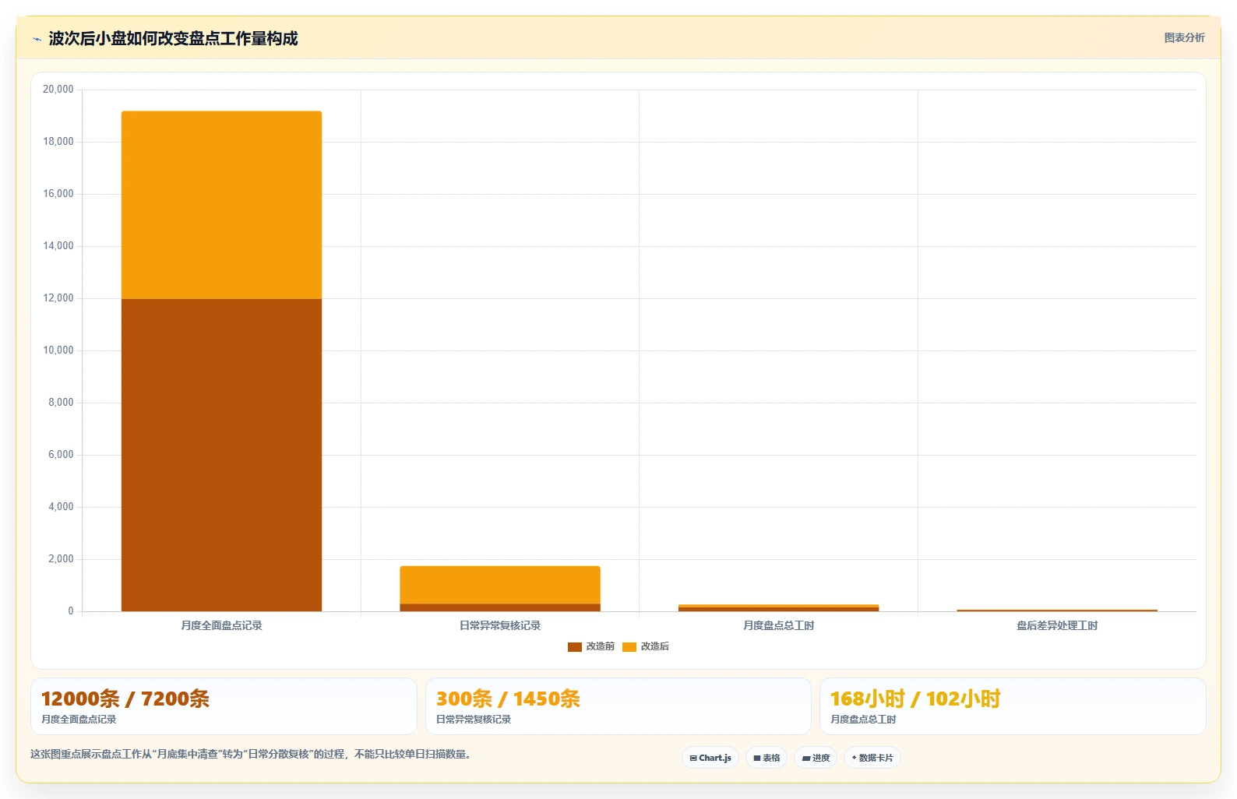The width and height of the screenshot is (1237, 799).
Task: Select the 数据卡片 tag chip
Action: [872, 758]
